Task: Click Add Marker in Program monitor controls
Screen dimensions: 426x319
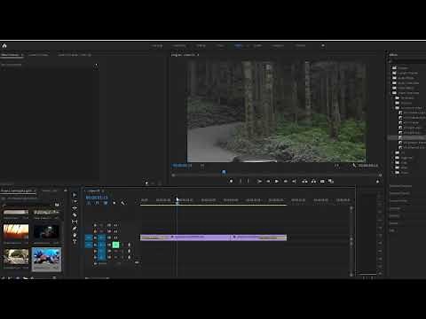Action: 231,181
